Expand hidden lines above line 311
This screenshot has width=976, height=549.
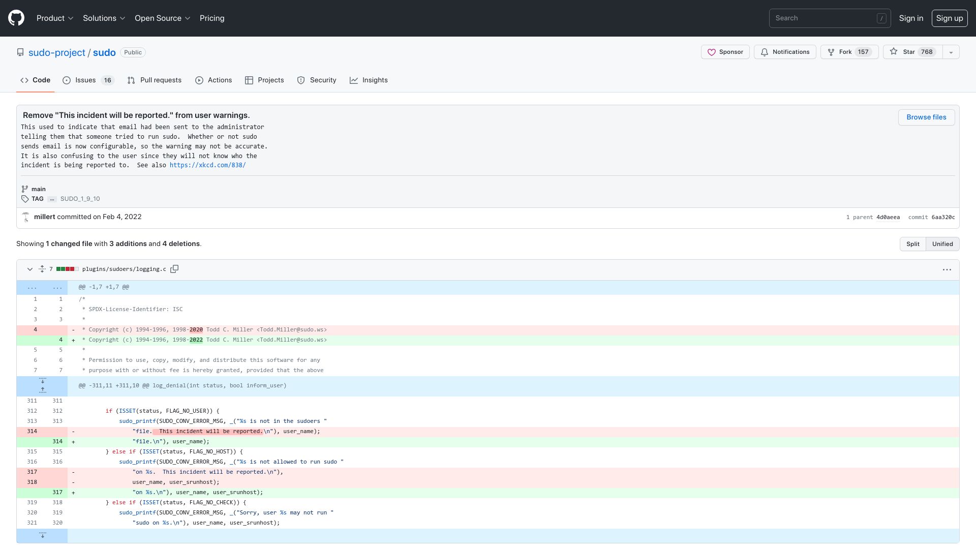43,390
